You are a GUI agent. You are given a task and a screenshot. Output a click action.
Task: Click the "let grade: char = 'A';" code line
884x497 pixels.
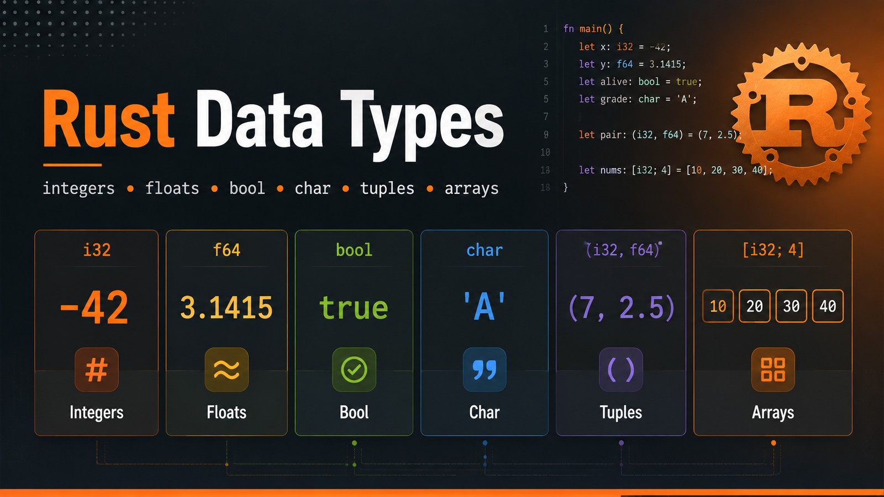pos(638,99)
